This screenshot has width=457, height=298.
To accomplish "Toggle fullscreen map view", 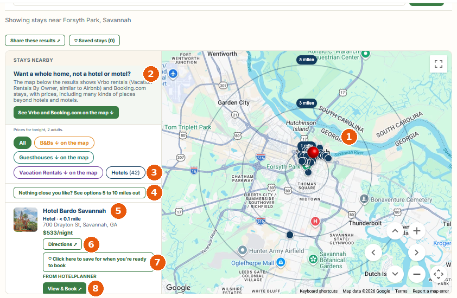I will click(439, 64).
